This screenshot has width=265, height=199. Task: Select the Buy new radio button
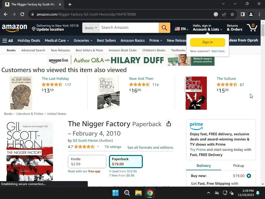click(x=249, y=176)
